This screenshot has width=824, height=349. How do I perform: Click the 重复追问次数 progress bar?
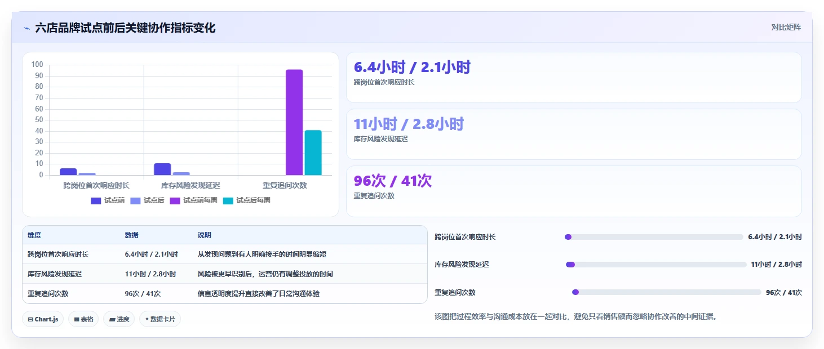point(666,292)
